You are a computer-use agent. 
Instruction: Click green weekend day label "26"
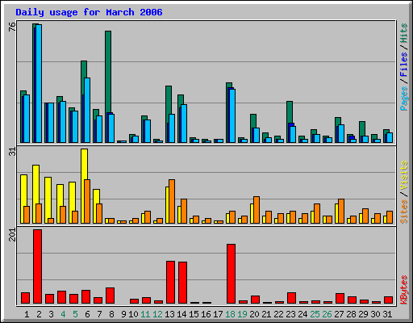327,314
